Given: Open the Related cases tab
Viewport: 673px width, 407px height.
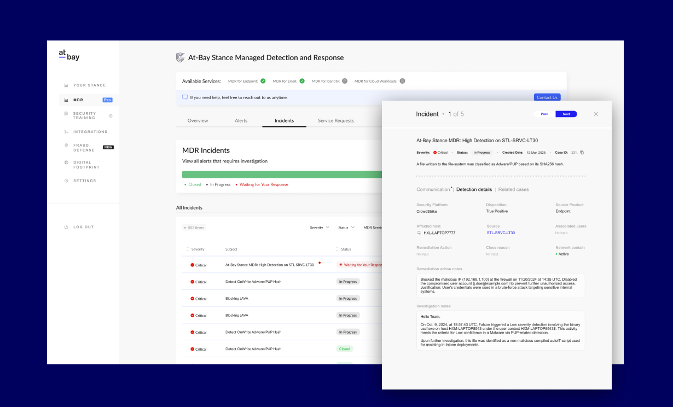Looking at the screenshot, I should [x=514, y=189].
